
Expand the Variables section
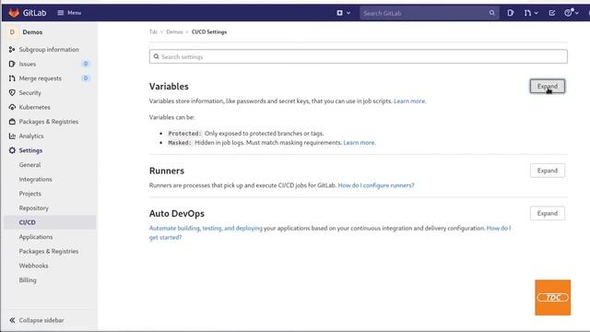pyautogui.click(x=547, y=86)
